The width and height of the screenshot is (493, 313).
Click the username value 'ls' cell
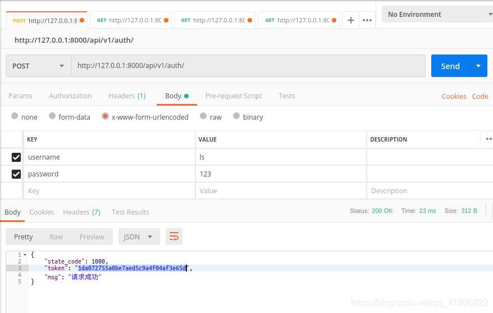[x=281, y=157]
